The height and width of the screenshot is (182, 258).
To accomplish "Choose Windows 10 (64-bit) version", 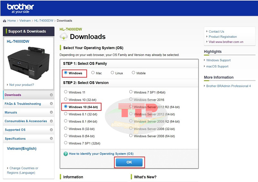I will [x=66, y=106].
